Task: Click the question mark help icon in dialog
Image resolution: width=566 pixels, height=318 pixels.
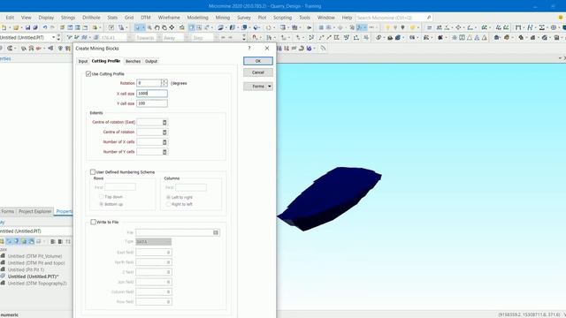Action: coord(249,48)
